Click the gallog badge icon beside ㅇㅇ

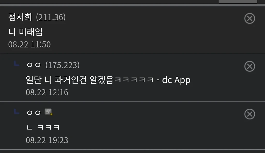click(x=48, y=112)
